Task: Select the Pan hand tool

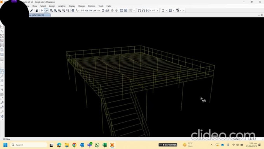Action: (x=73, y=11)
